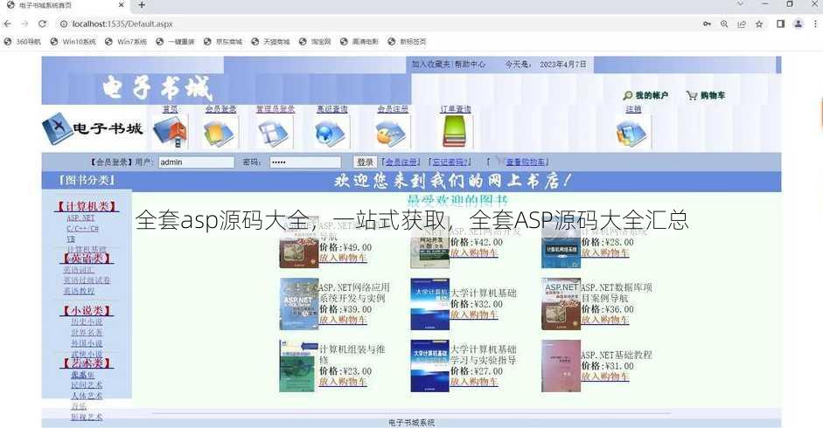Click the share page icon
The height and width of the screenshot is (428, 823).
coord(742,24)
